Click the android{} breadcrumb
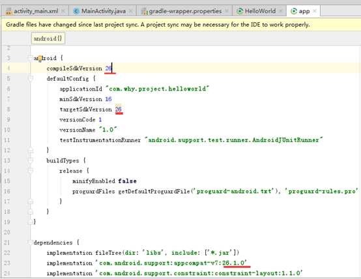Screen dimensions: 361x279 (48, 38)
